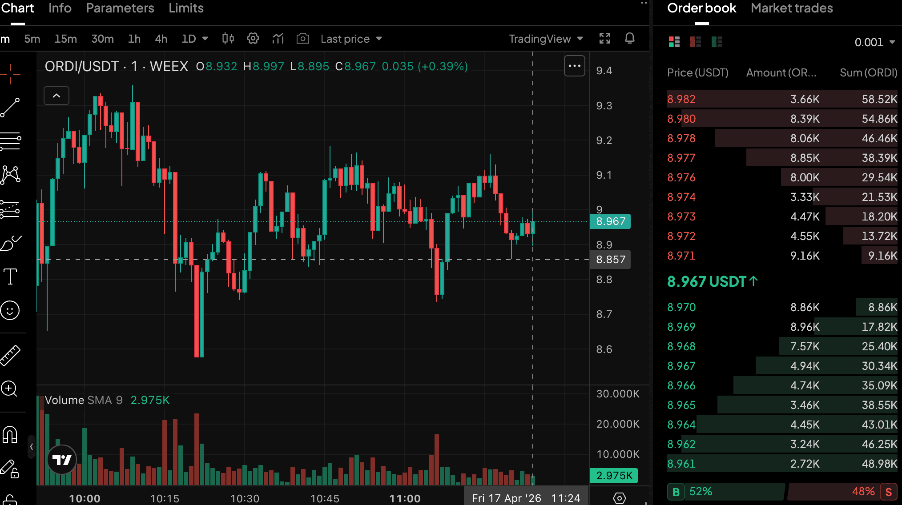Switch to the Market trades tab
The width and height of the screenshot is (902, 505).
click(x=792, y=8)
